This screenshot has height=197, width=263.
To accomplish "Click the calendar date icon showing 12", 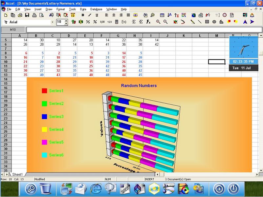I will pos(73,15).
